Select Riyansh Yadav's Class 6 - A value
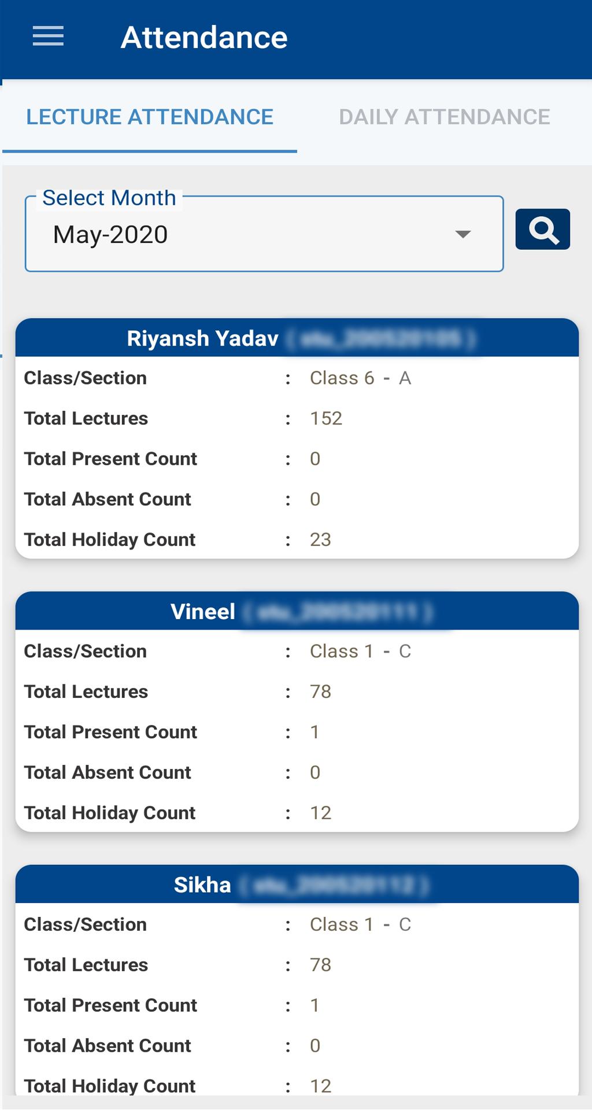Screen dimensions: 592x1110 pyautogui.click(x=360, y=378)
